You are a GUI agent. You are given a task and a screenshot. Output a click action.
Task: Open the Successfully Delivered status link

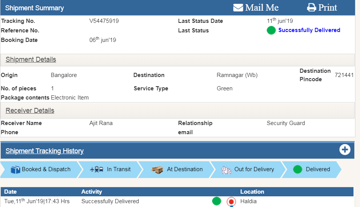(x=309, y=30)
